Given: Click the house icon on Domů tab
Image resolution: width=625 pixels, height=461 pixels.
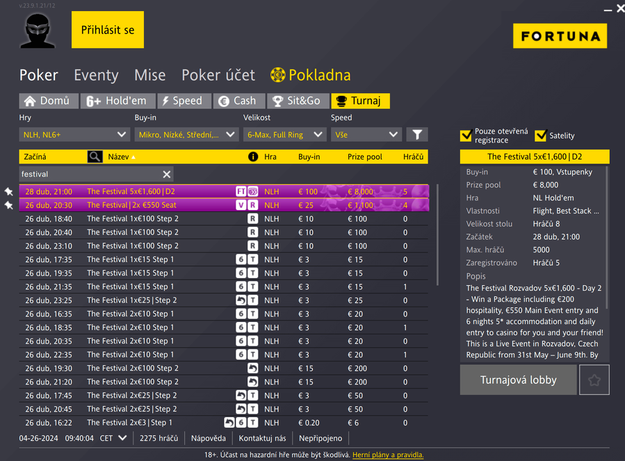Looking at the screenshot, I should click(30, 101).
